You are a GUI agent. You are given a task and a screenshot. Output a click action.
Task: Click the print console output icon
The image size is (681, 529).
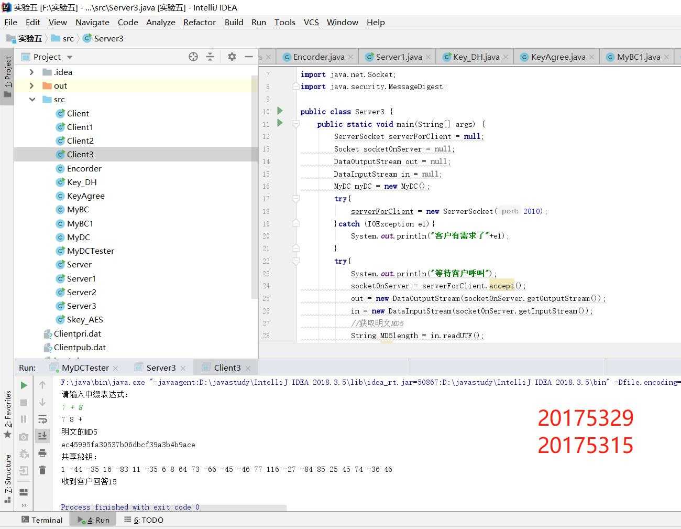(x=42, y=453)
